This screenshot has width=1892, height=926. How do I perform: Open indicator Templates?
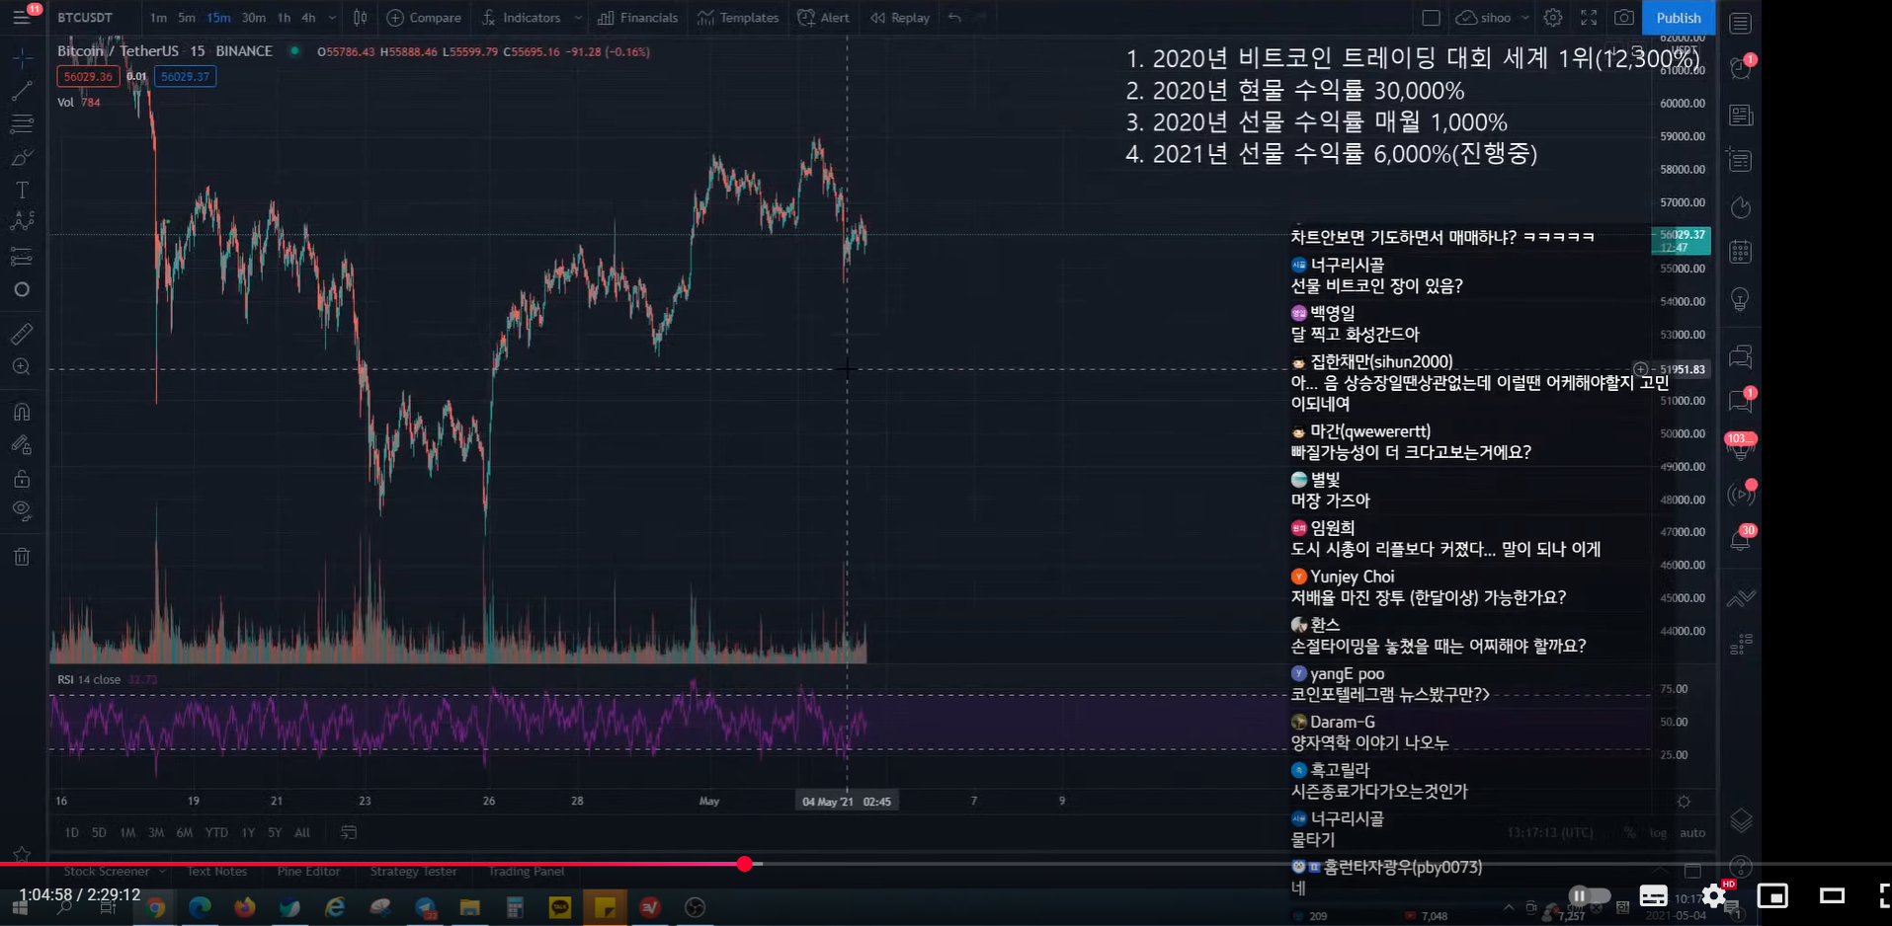pos(738,18)
